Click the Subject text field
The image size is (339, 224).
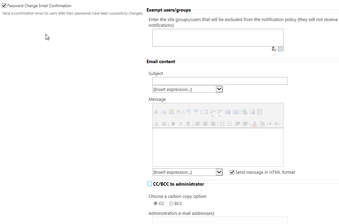pyautogui.click(x=220, y=81)
